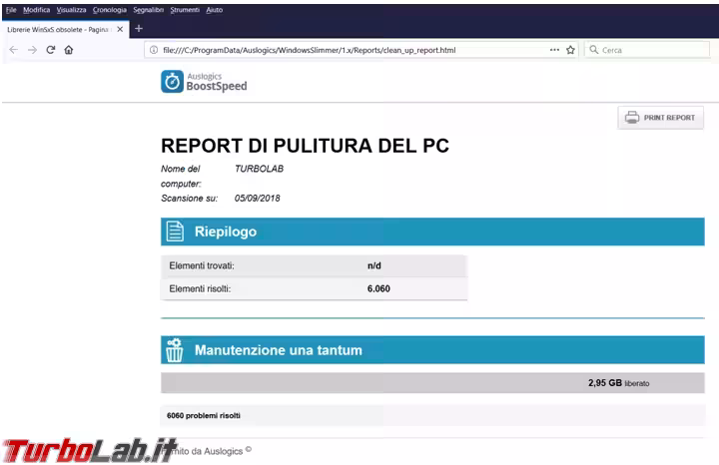Open the Modifica menu
The height and width of the screenshot is (465, 719).
tap(36, 9)
